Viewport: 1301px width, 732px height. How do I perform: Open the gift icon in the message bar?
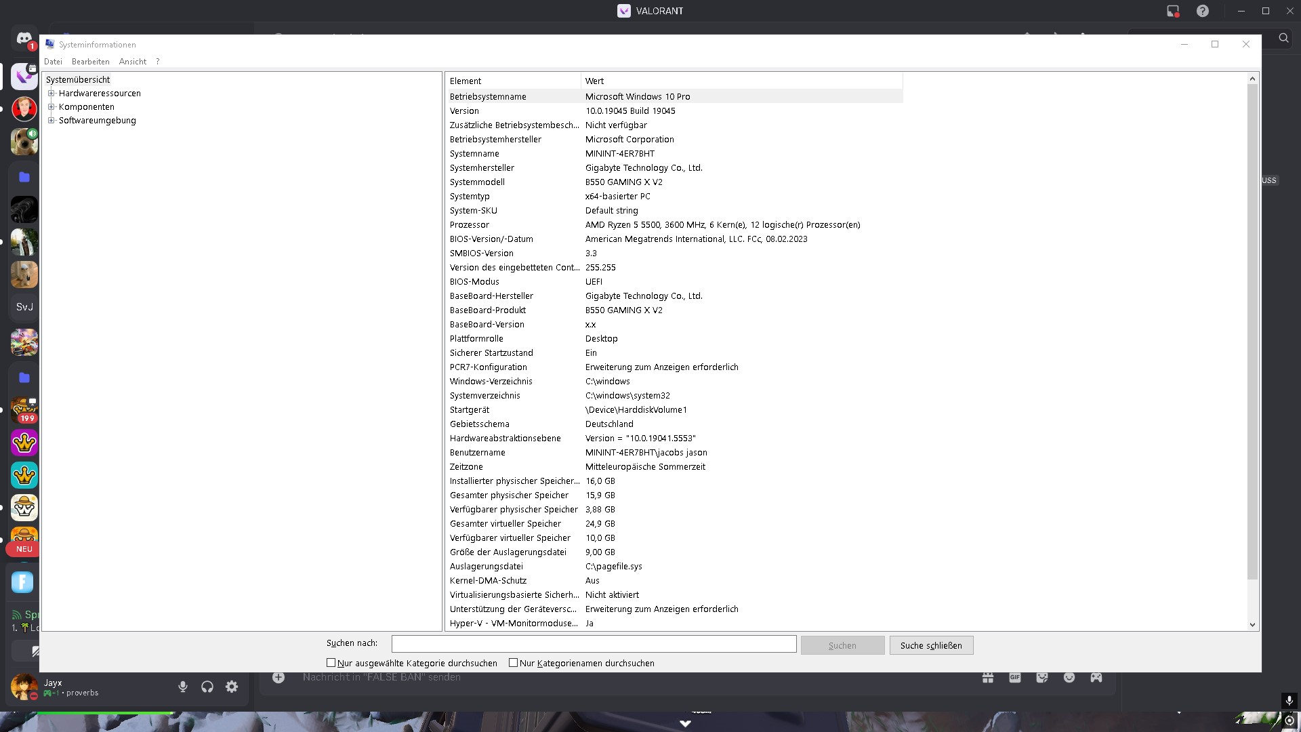click(988, 677)
